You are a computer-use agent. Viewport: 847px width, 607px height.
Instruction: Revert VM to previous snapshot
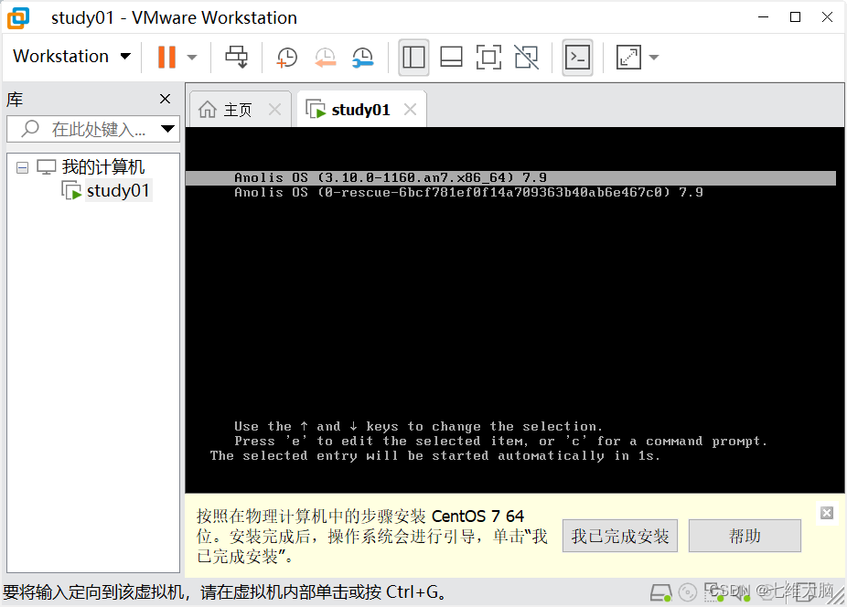pos(326,57)
